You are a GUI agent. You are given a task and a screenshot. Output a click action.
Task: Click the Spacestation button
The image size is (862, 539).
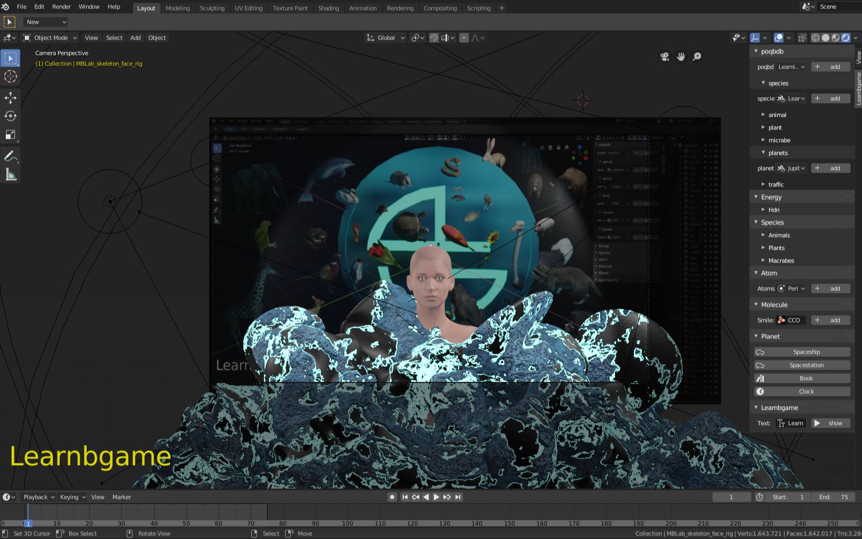802,365
